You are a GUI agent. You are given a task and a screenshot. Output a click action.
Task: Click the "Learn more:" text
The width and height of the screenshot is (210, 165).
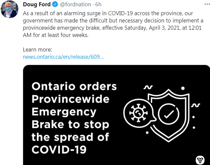pyautogui.click(x=38, y=50)
